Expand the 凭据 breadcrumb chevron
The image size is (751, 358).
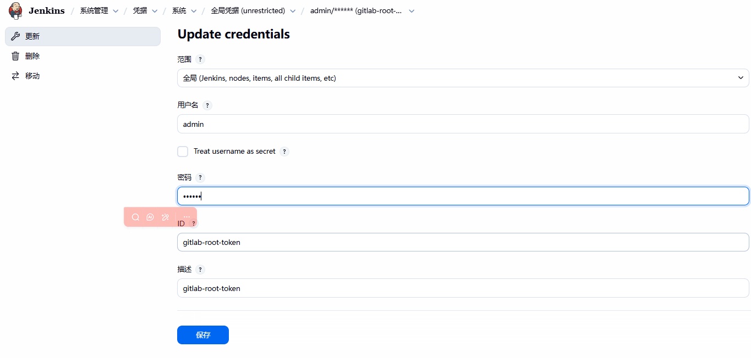tap(155, 11)
